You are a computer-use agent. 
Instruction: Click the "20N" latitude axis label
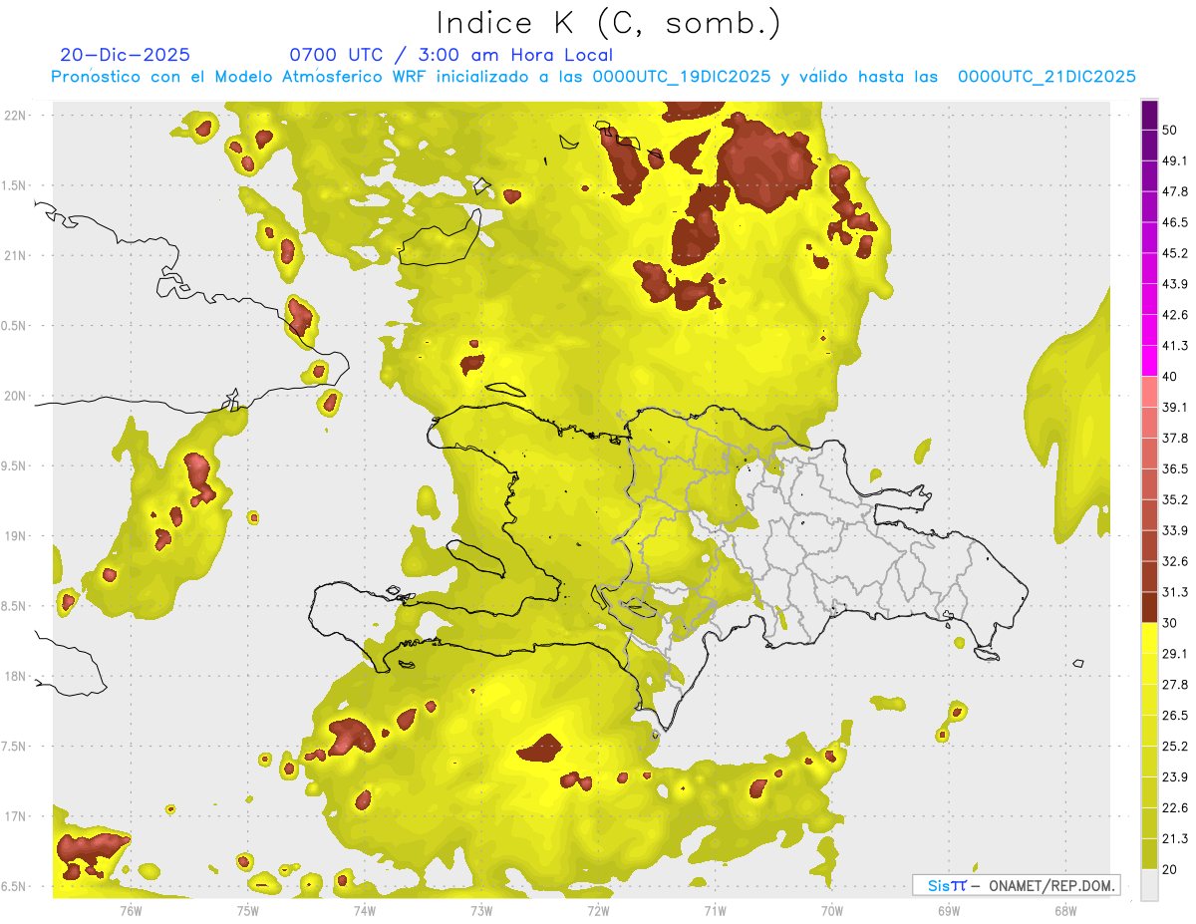[x=15, y=396]
